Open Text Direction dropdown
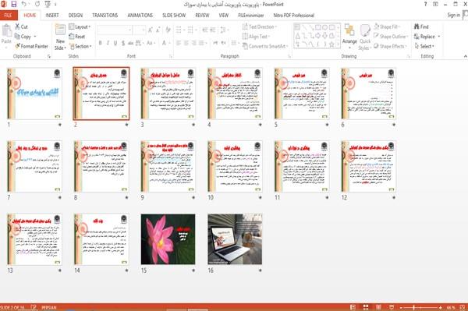The height and width of the screenshot is (311, 468). pos(260,27)
